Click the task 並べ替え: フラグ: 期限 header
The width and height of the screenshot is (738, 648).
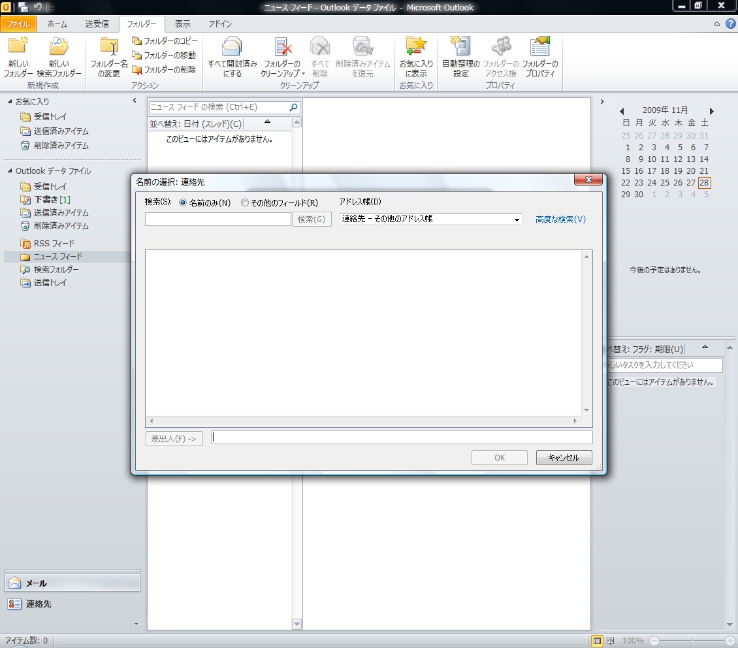tap(646, 349)
